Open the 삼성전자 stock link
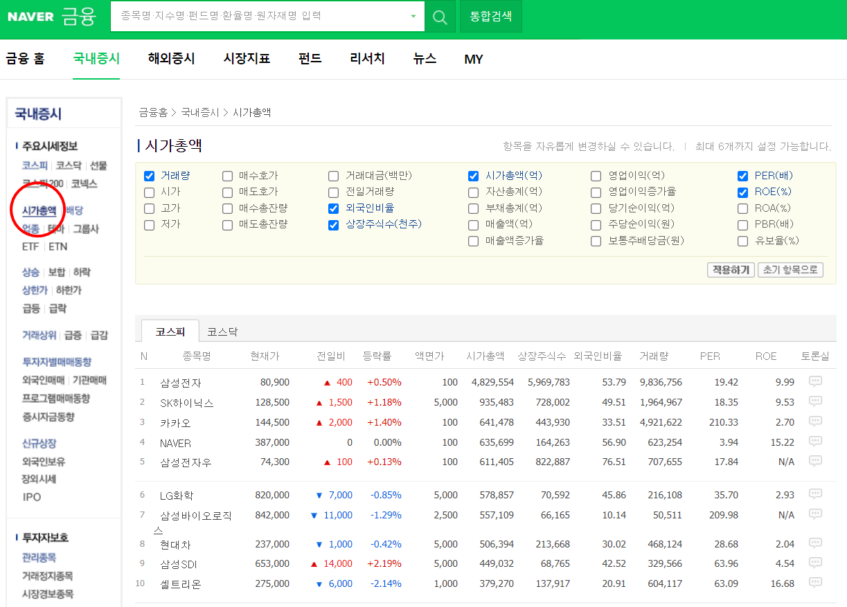This screenshot has width=847, height=607. click(x=180, y=383)
